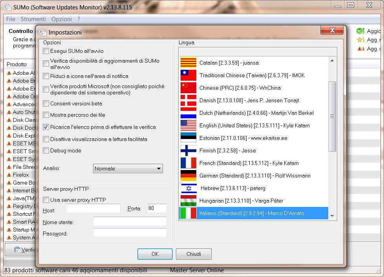Enable Esegui SUMo all'avvio checkbox
Screen dimensions: 384x277
coord(46,51)
